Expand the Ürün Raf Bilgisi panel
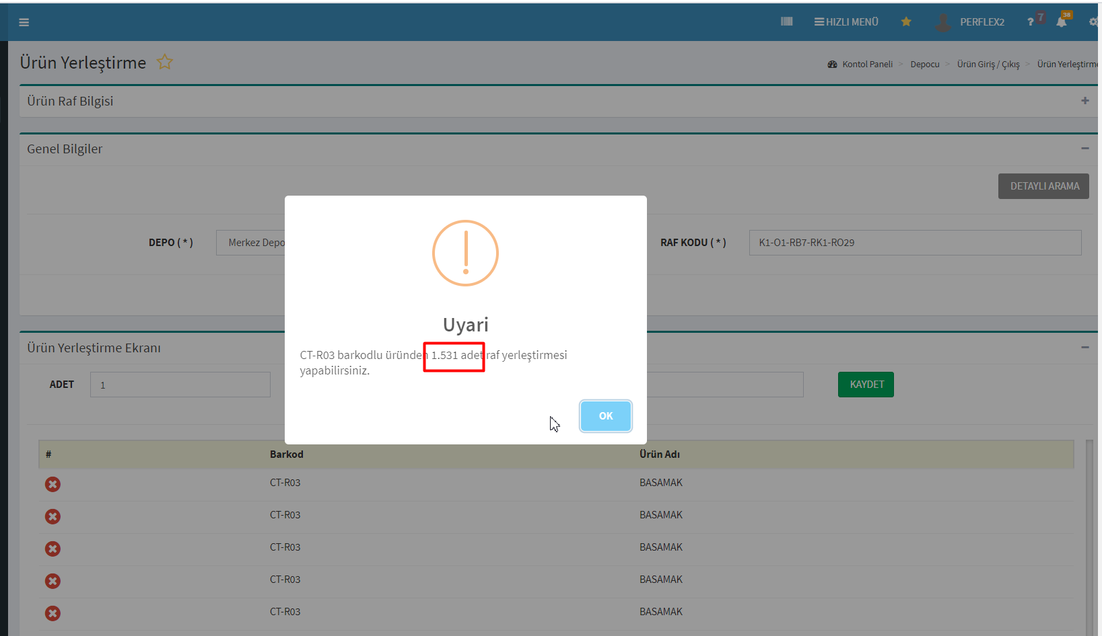The image size is (1102, 636). coord(1084,101)
